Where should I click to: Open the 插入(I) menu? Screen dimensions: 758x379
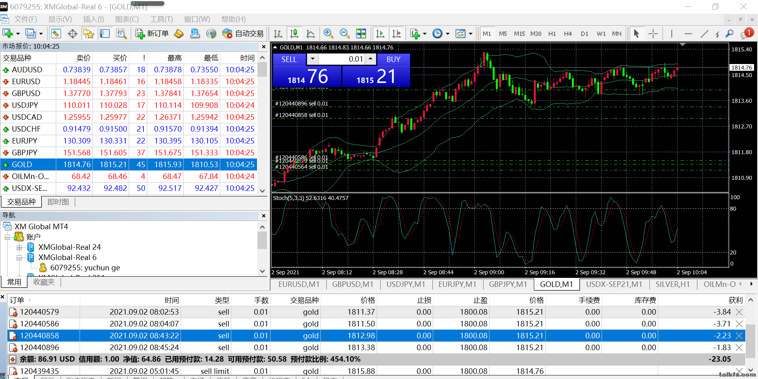(x=93, y=19)
